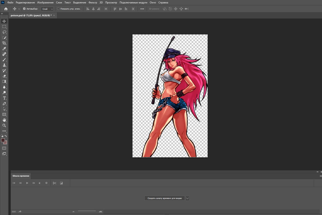Toggle the Автовыбор checkbox

click(x=24, y=9)
